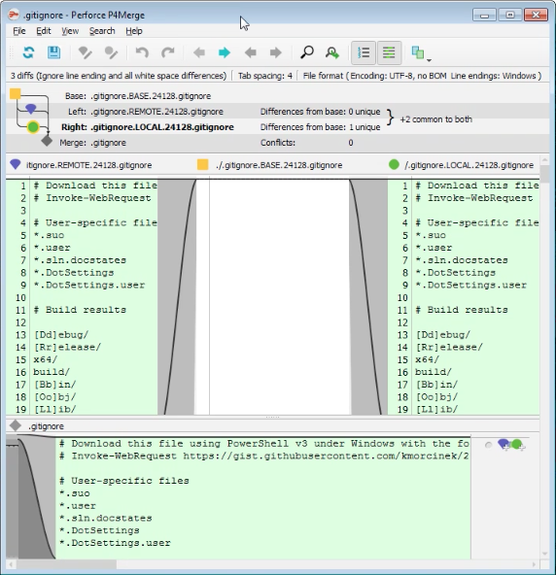Toggle the inline differences display button
The image size is (556, 575).
[x=389, y=52]
